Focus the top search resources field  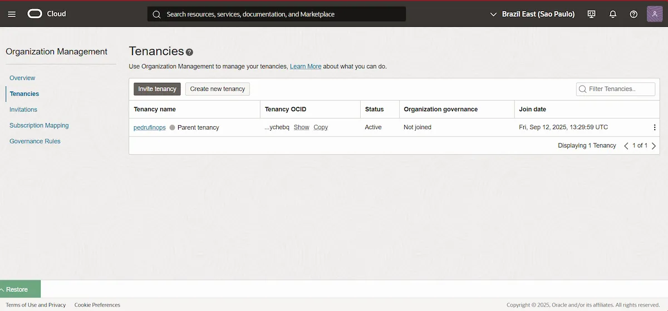pyautogui.click(x=277, y=14)
